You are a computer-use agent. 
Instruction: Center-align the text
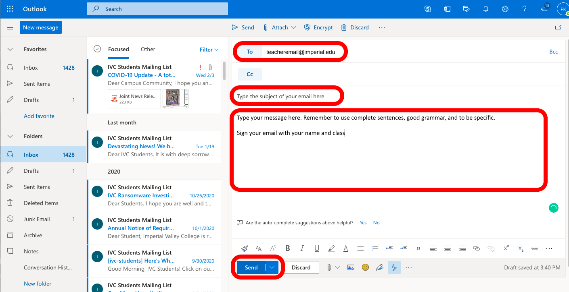[448, 249]
